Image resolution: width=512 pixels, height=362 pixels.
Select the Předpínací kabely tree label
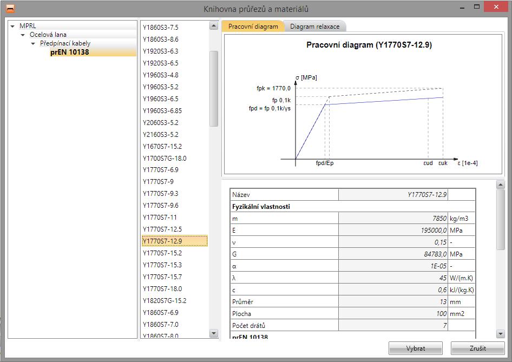[65, 43]
